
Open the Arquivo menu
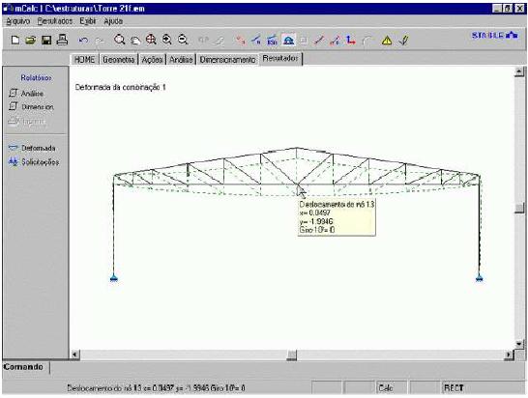[18, 21]
